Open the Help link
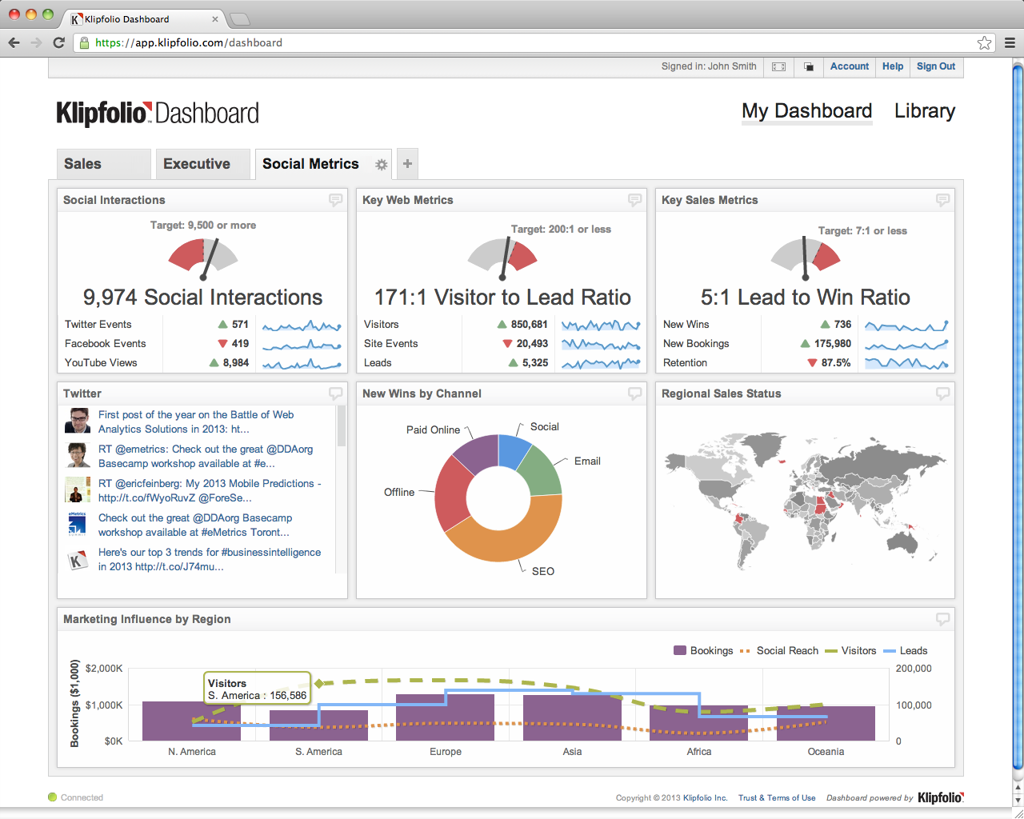This screenshot has height=819, width=1024. 893,66
